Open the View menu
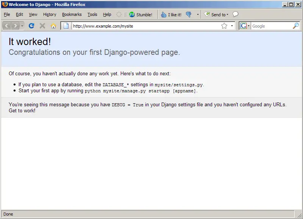 [x=33, y=14]
